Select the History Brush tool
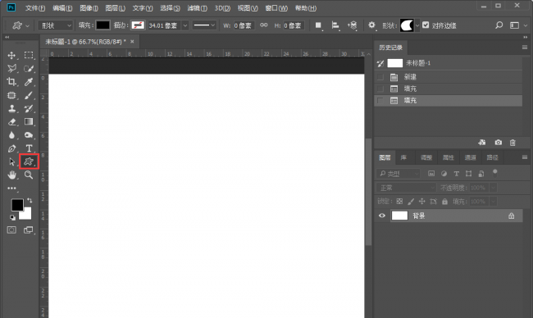This screenshot has width=533, height=318. tap(29, 109)
